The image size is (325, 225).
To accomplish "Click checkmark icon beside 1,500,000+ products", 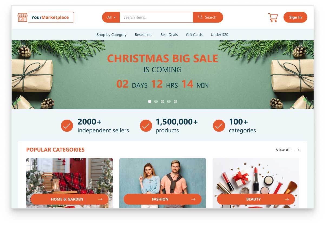I will 146,126.
